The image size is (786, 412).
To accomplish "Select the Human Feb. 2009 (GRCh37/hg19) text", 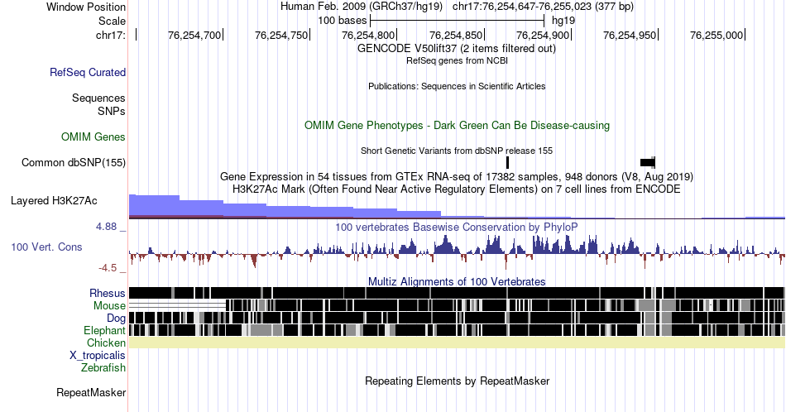I will 362,7.
